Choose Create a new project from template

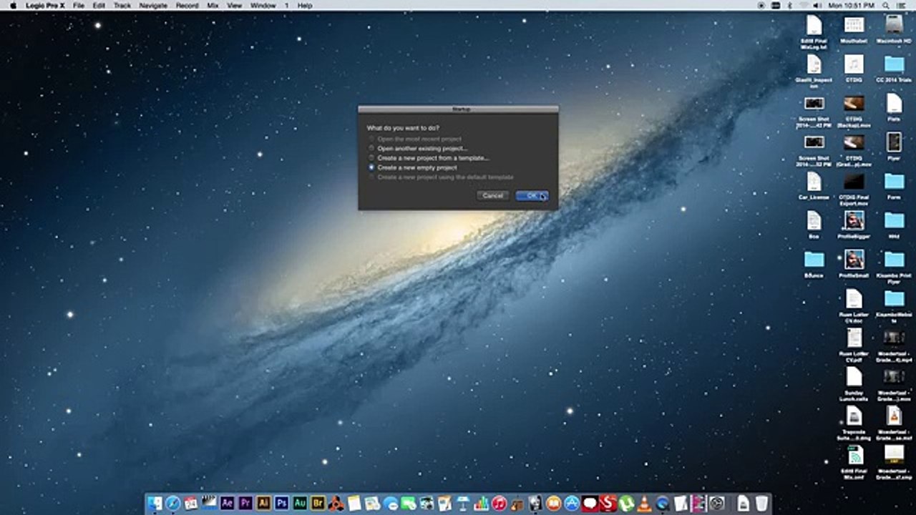point(433,157)
